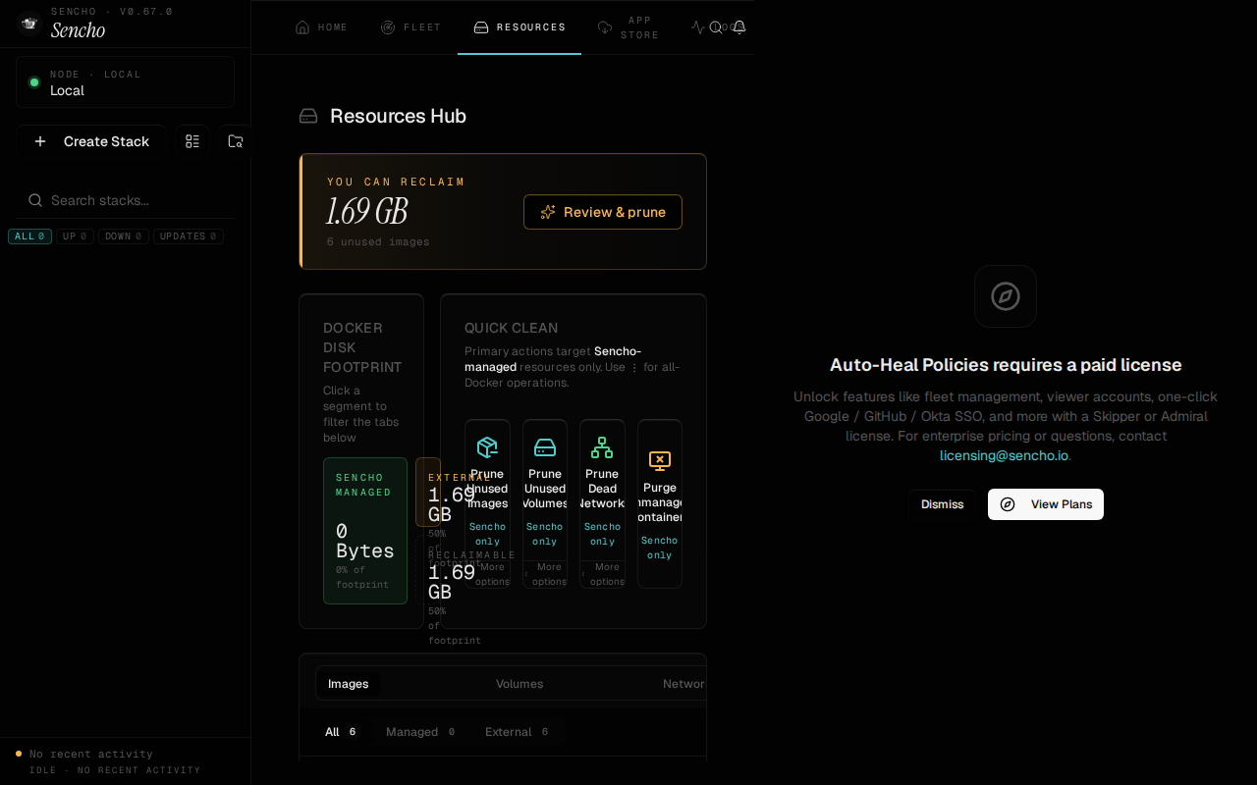Click the compass icon on View Plans
This screenshot has height=785, width=1257.
[x=1008, y=504]
